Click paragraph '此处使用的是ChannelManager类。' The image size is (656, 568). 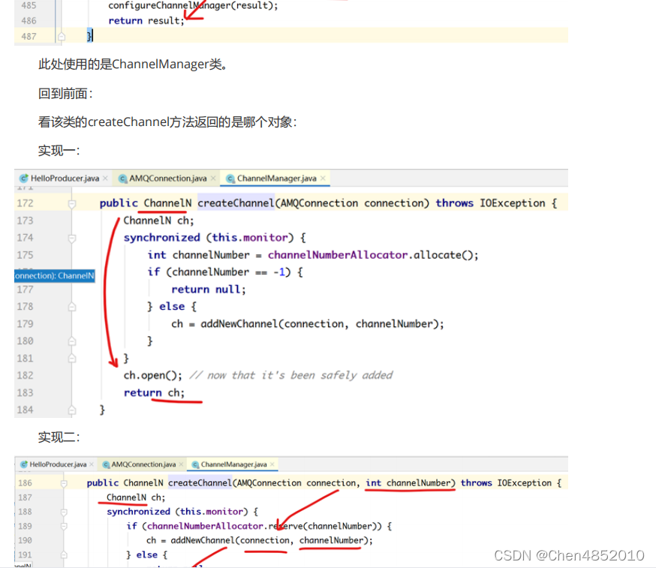[133, 65]
